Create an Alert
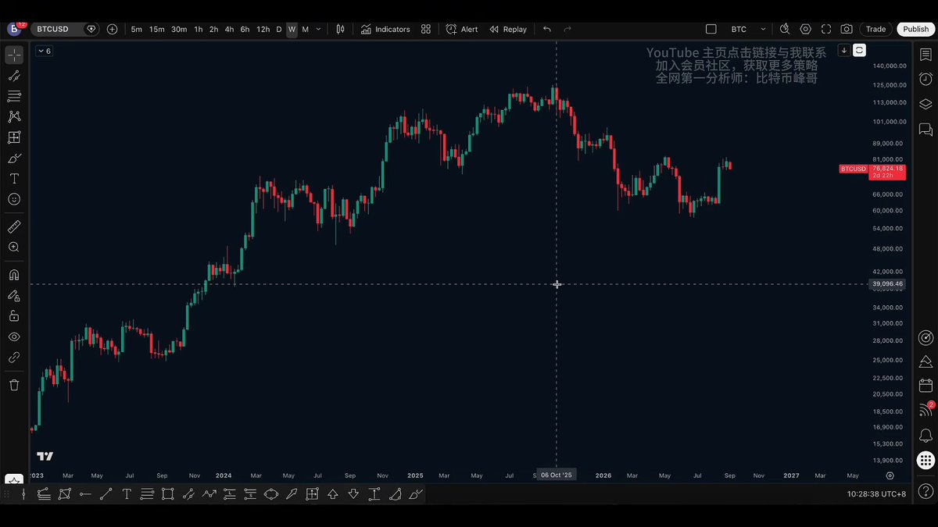 (x=462, y=29)
